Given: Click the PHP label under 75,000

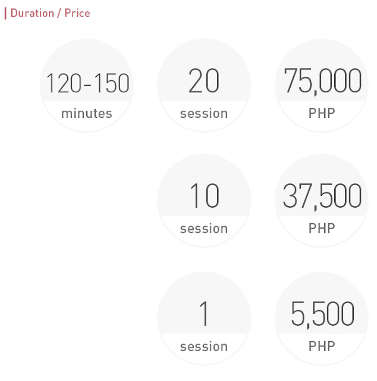Looking at the screenshot, I should 322,113.
